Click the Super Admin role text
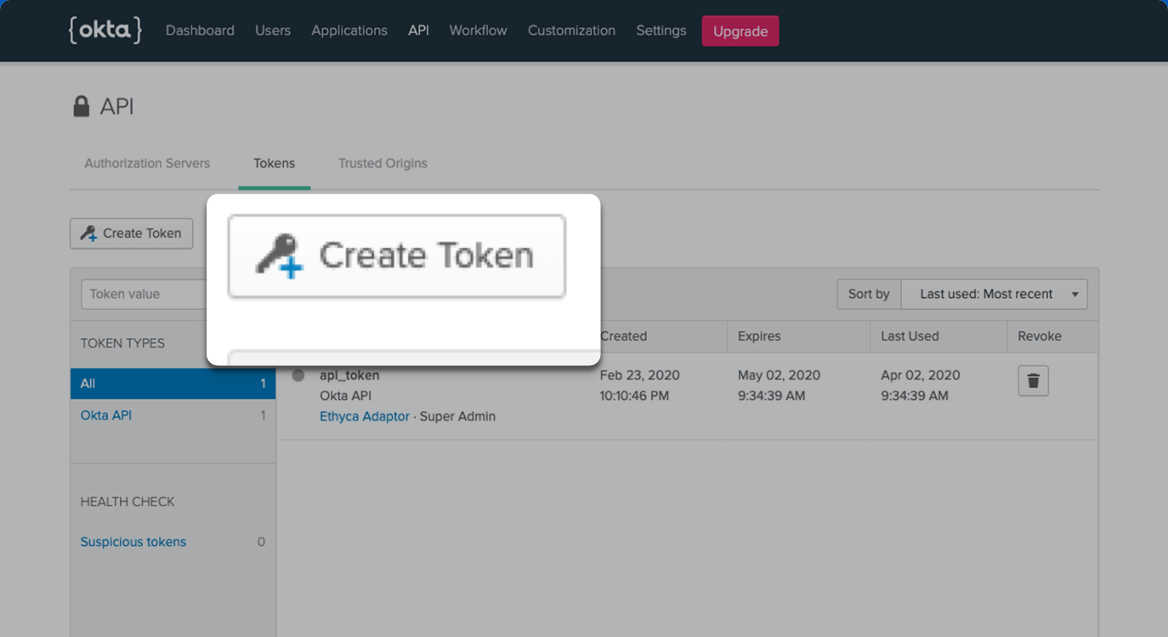 (x=457, y=416)
